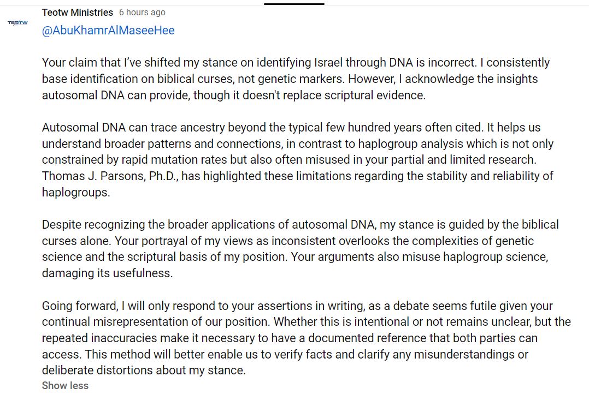Click the paragraph starting 'Autosomal DNA can trace'
589x400 pixels.
coord(297,160)
